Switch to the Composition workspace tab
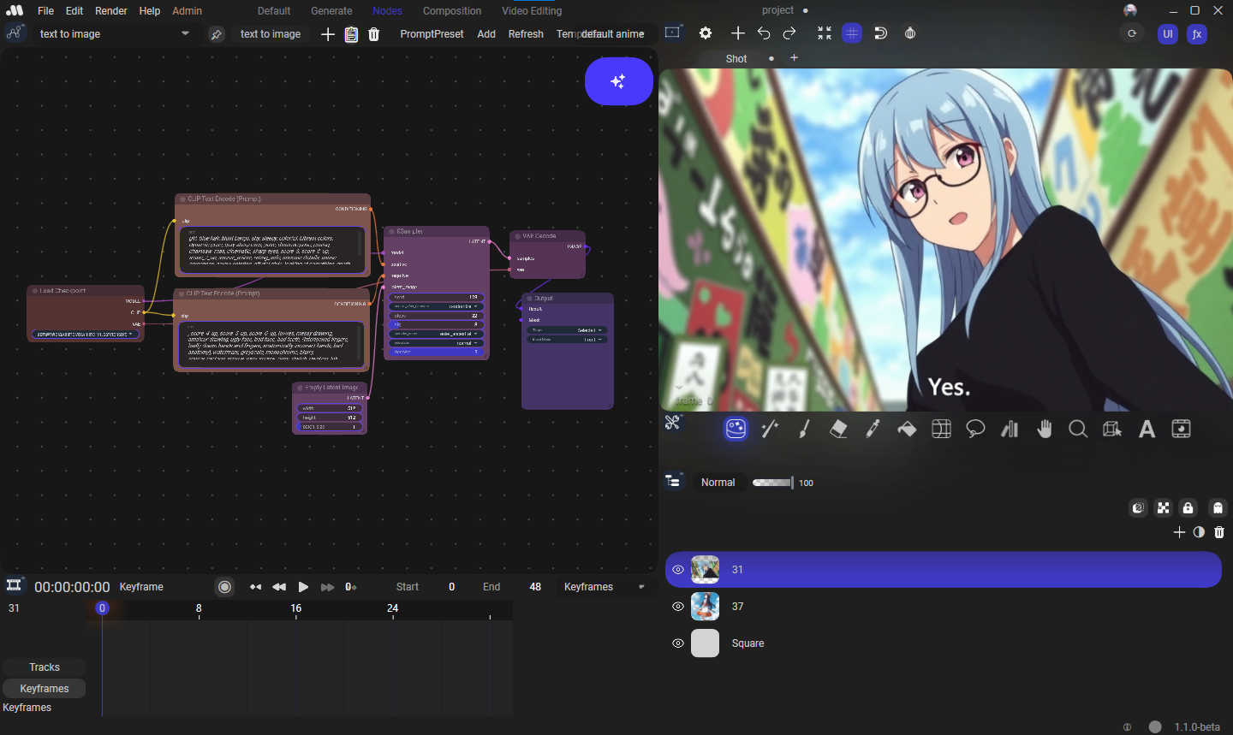 [452, 11]
